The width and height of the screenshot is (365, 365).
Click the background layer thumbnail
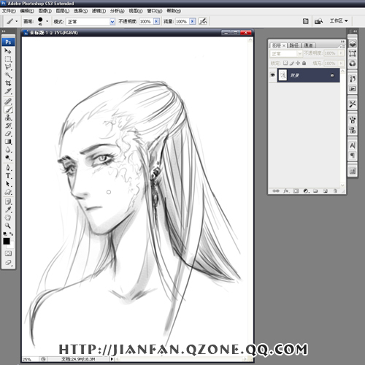coord(283,75)
